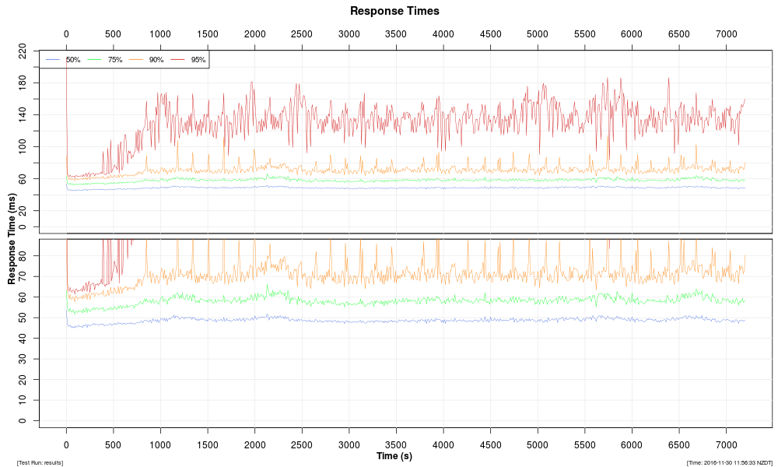Click the 220 label on upper y-axis
The height and width of the screenshot is (467, 778).
[x=23, y=51]
